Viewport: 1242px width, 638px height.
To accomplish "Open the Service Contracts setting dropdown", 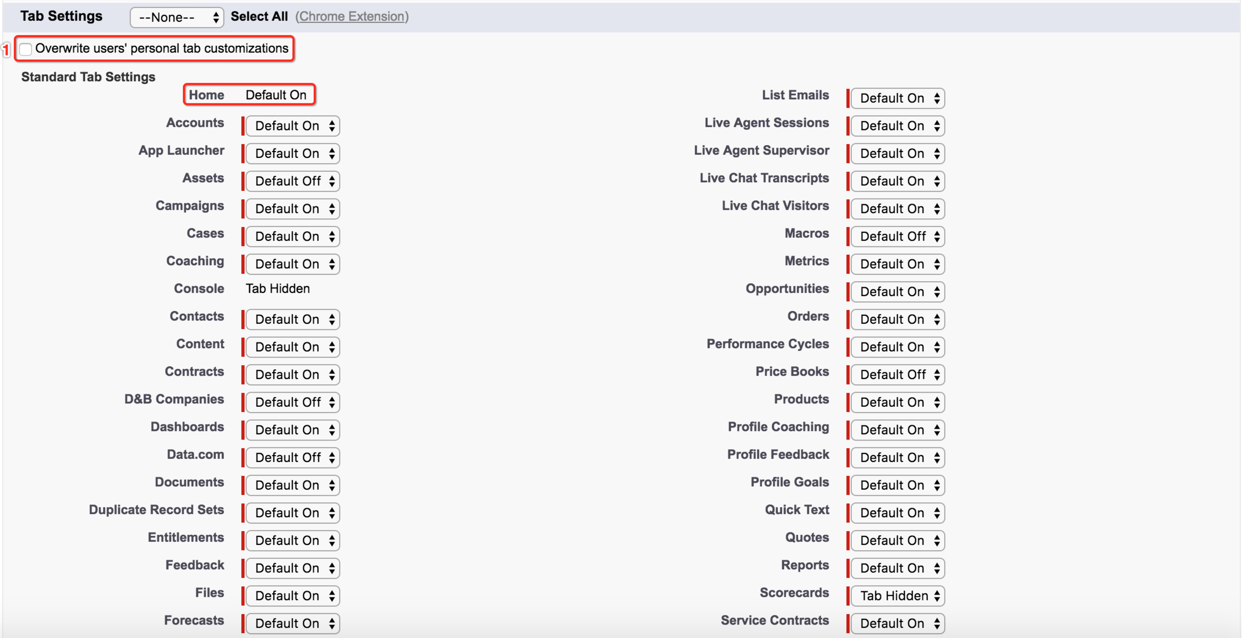I will pos(897,624).
